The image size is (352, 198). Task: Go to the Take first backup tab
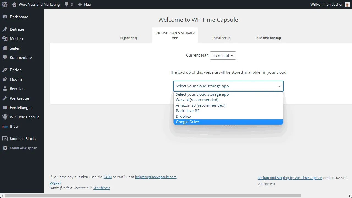(268, 38)
